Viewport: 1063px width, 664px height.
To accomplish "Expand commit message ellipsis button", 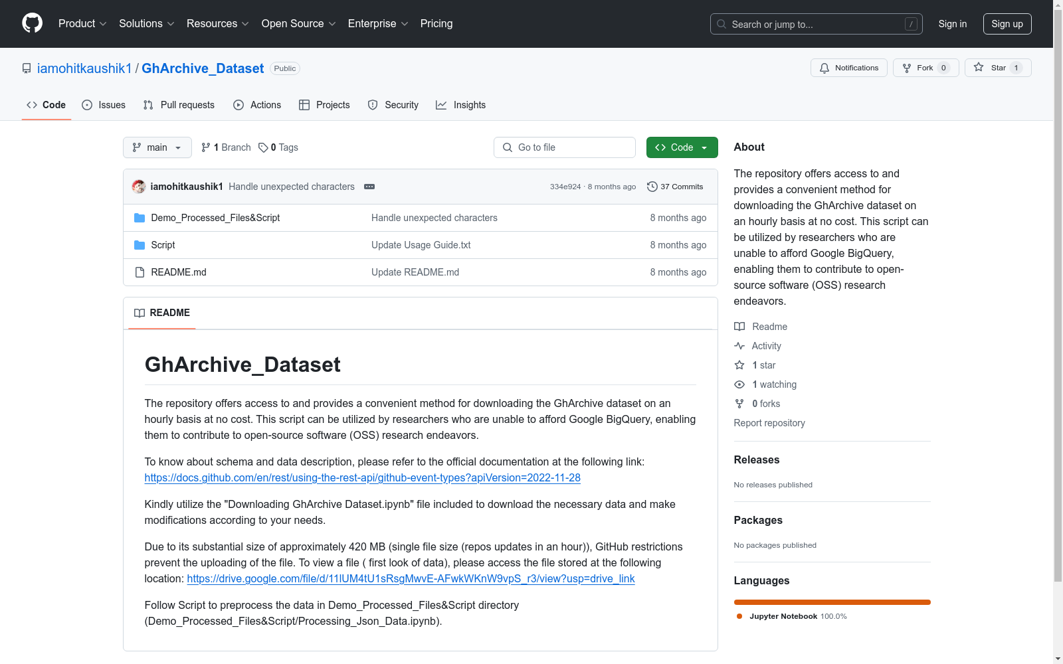I will [x=369, y=187].
